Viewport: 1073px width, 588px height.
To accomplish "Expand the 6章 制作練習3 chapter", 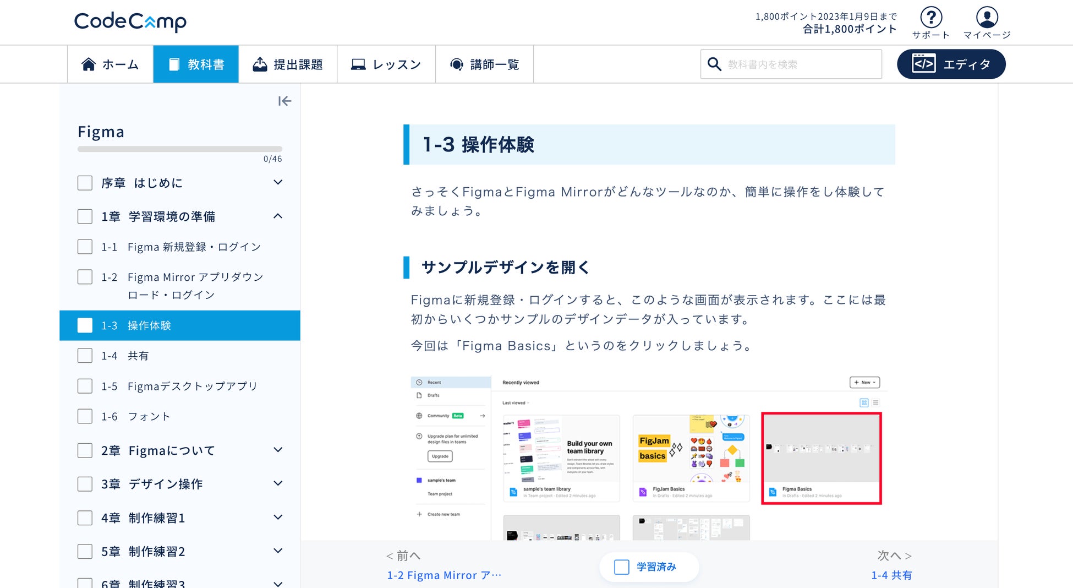I will click(x=278, y=584).
